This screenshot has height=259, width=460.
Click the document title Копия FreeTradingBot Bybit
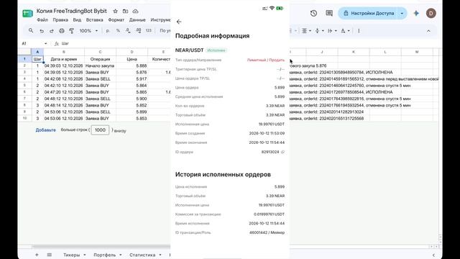72,11
